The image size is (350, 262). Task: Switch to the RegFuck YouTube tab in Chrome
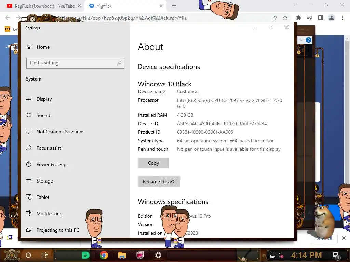click(x=41, y=6)
